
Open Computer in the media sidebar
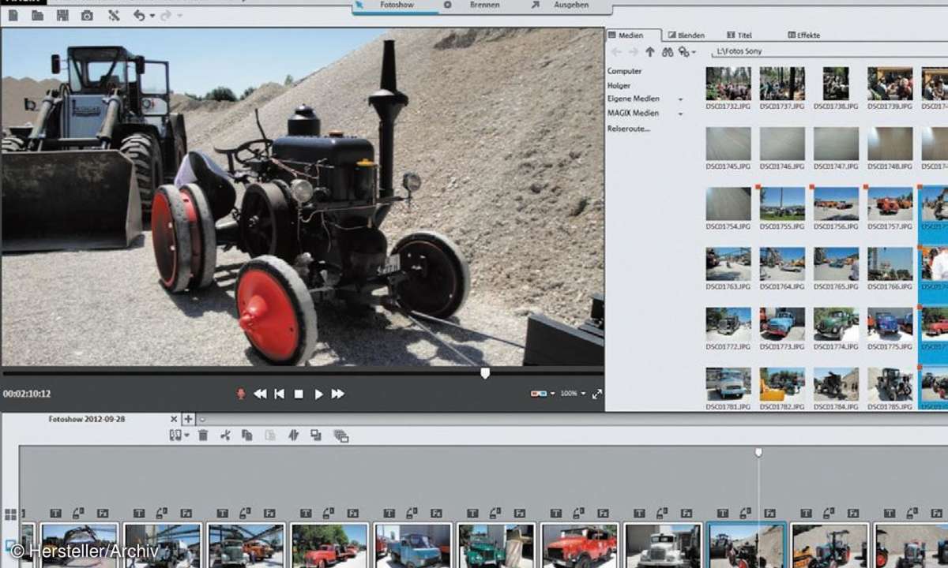coord(624,71)
